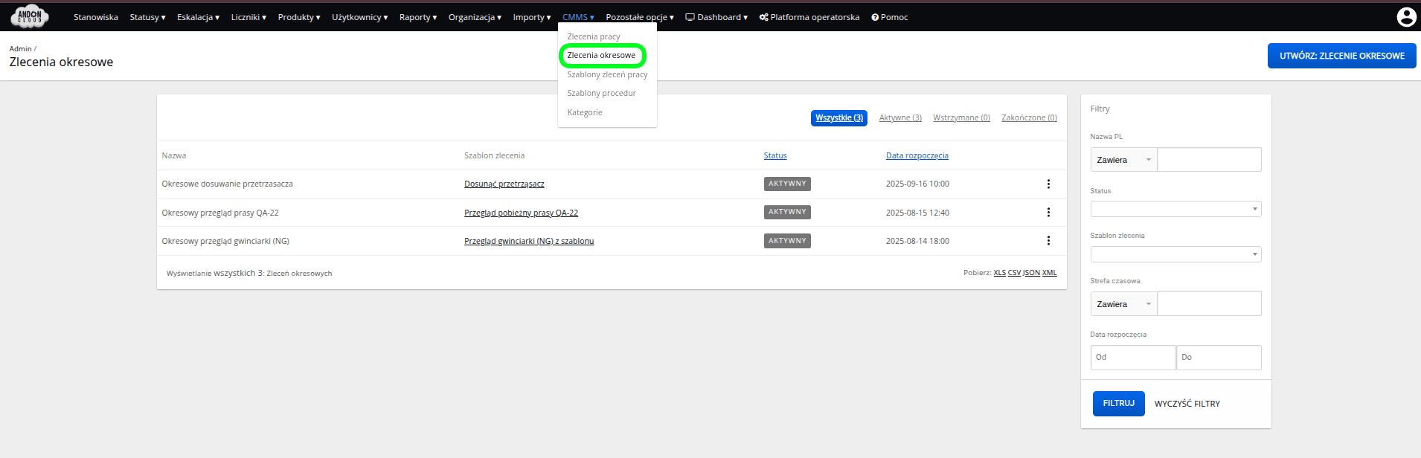Click the Od start date field
Viewport: 1421px width, 458px height.
pos(1132,358)
